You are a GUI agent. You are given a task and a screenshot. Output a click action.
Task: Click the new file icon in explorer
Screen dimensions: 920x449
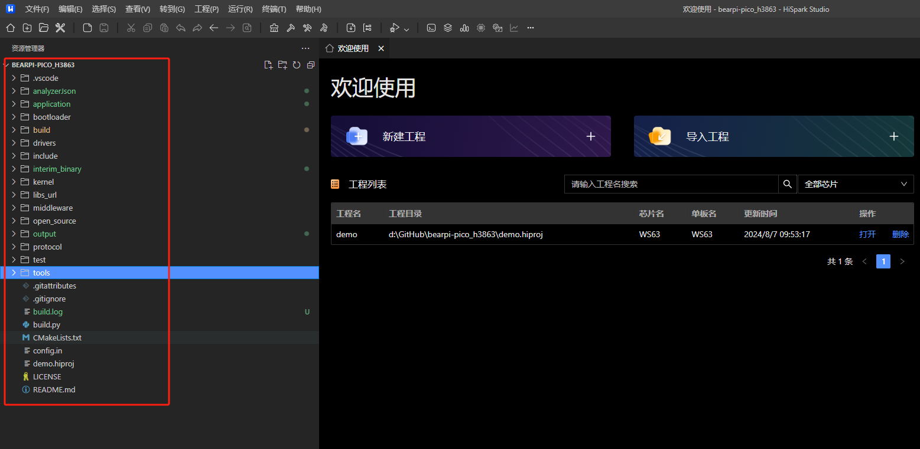pyautogui.click(x=268, y=65)
